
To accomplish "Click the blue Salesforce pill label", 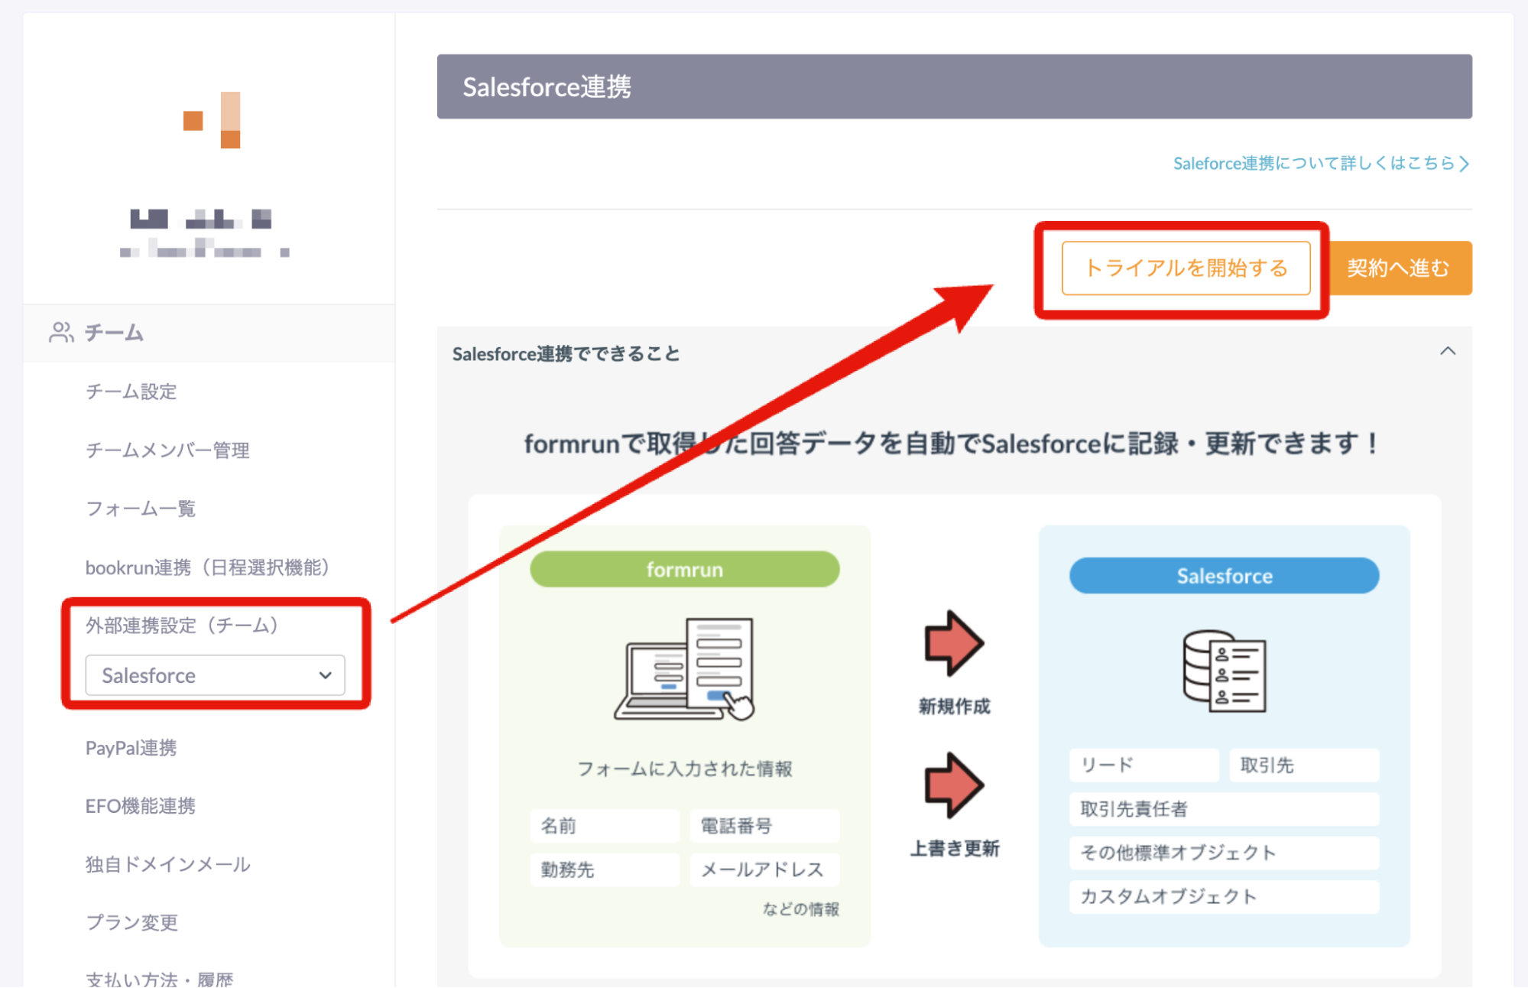I will coord(1224,576).
